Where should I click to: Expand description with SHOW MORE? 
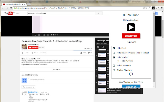(57, 69)
